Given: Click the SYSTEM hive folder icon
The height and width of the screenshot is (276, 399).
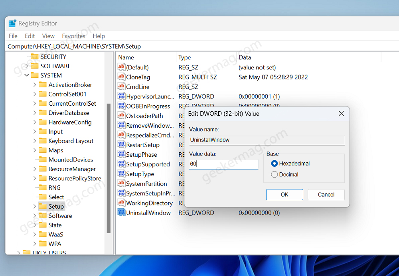Looking at the screenshot, I should [35, 75].
